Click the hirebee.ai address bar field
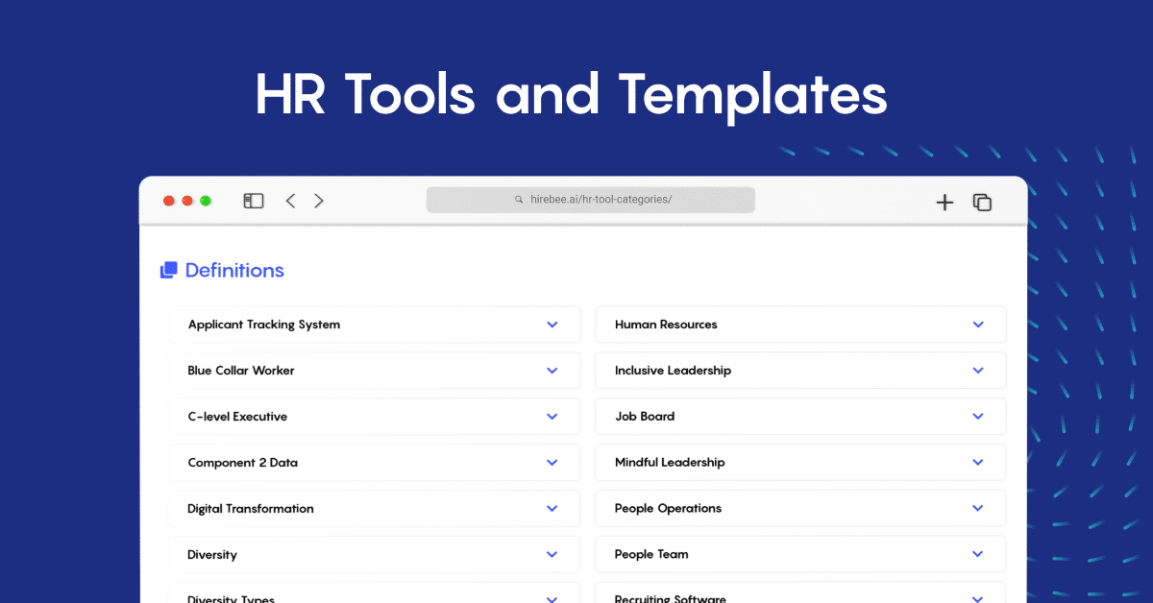 [590, 199]
